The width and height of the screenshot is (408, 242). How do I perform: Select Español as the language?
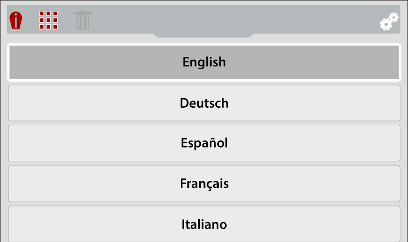click(x=204, y=143)
